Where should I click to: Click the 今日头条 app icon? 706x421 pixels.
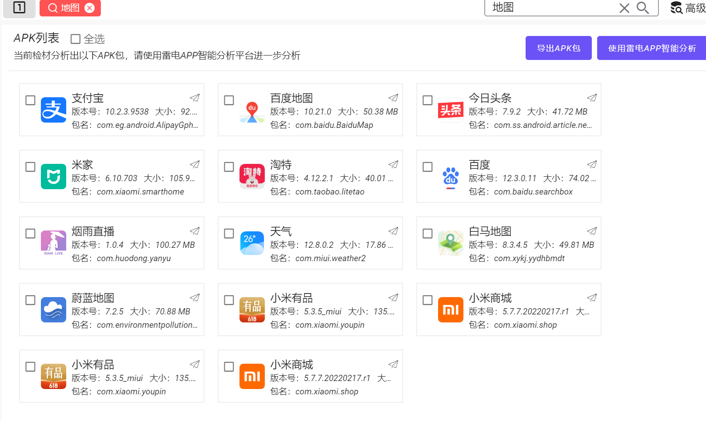(451, 110)
